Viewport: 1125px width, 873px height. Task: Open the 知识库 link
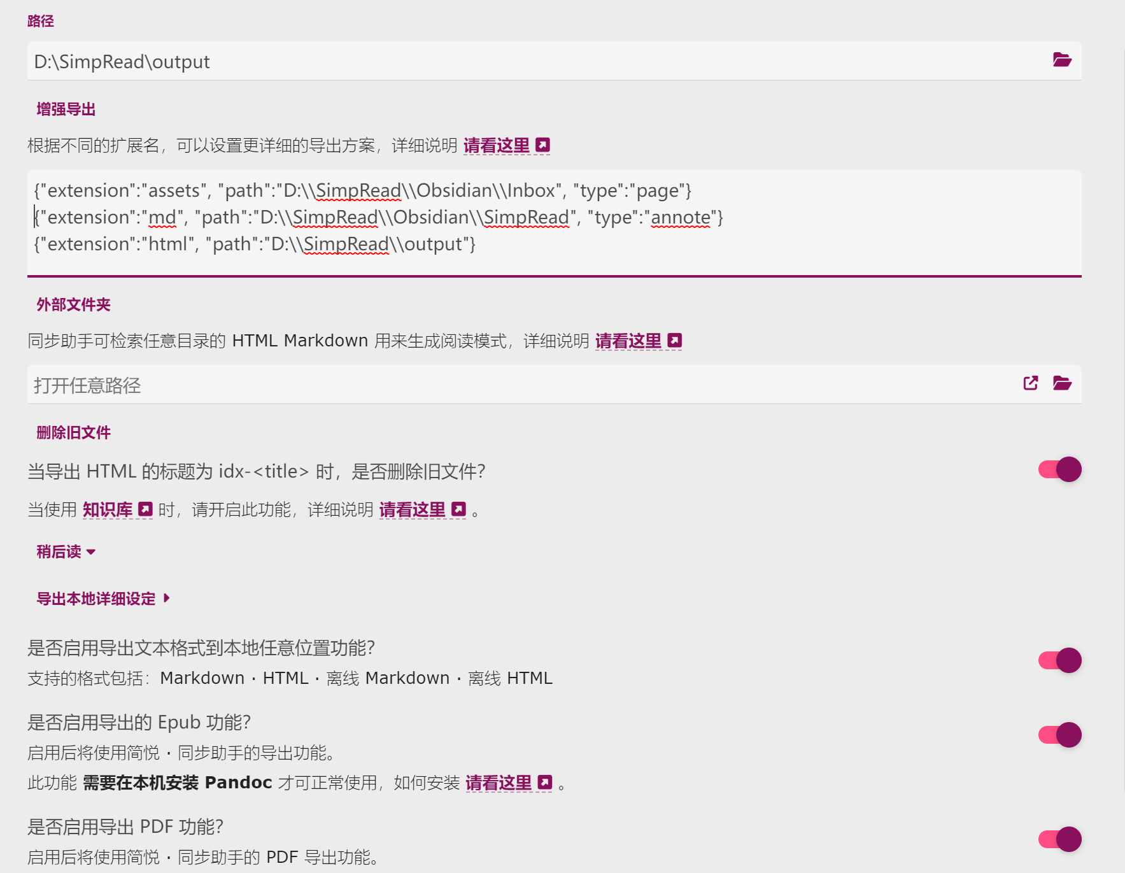point(108,508)
